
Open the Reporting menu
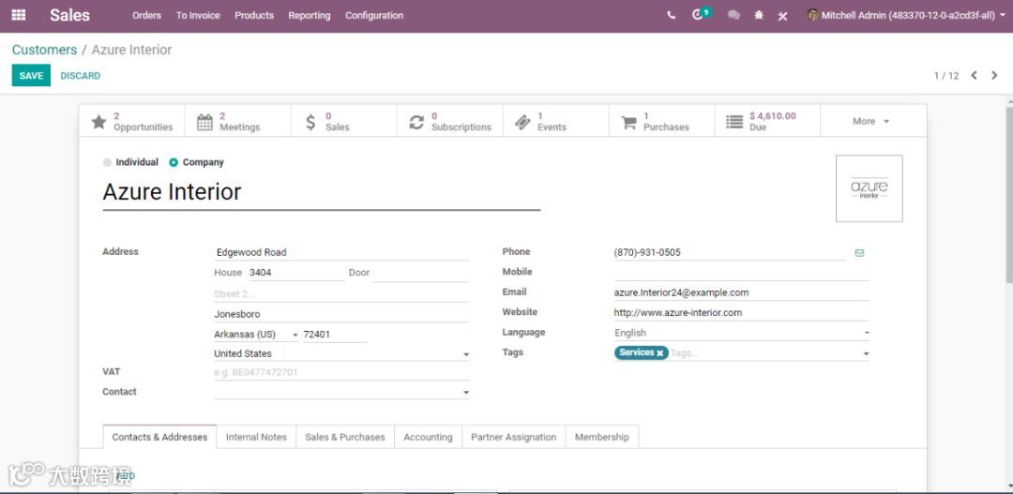(x=309, y=15)
